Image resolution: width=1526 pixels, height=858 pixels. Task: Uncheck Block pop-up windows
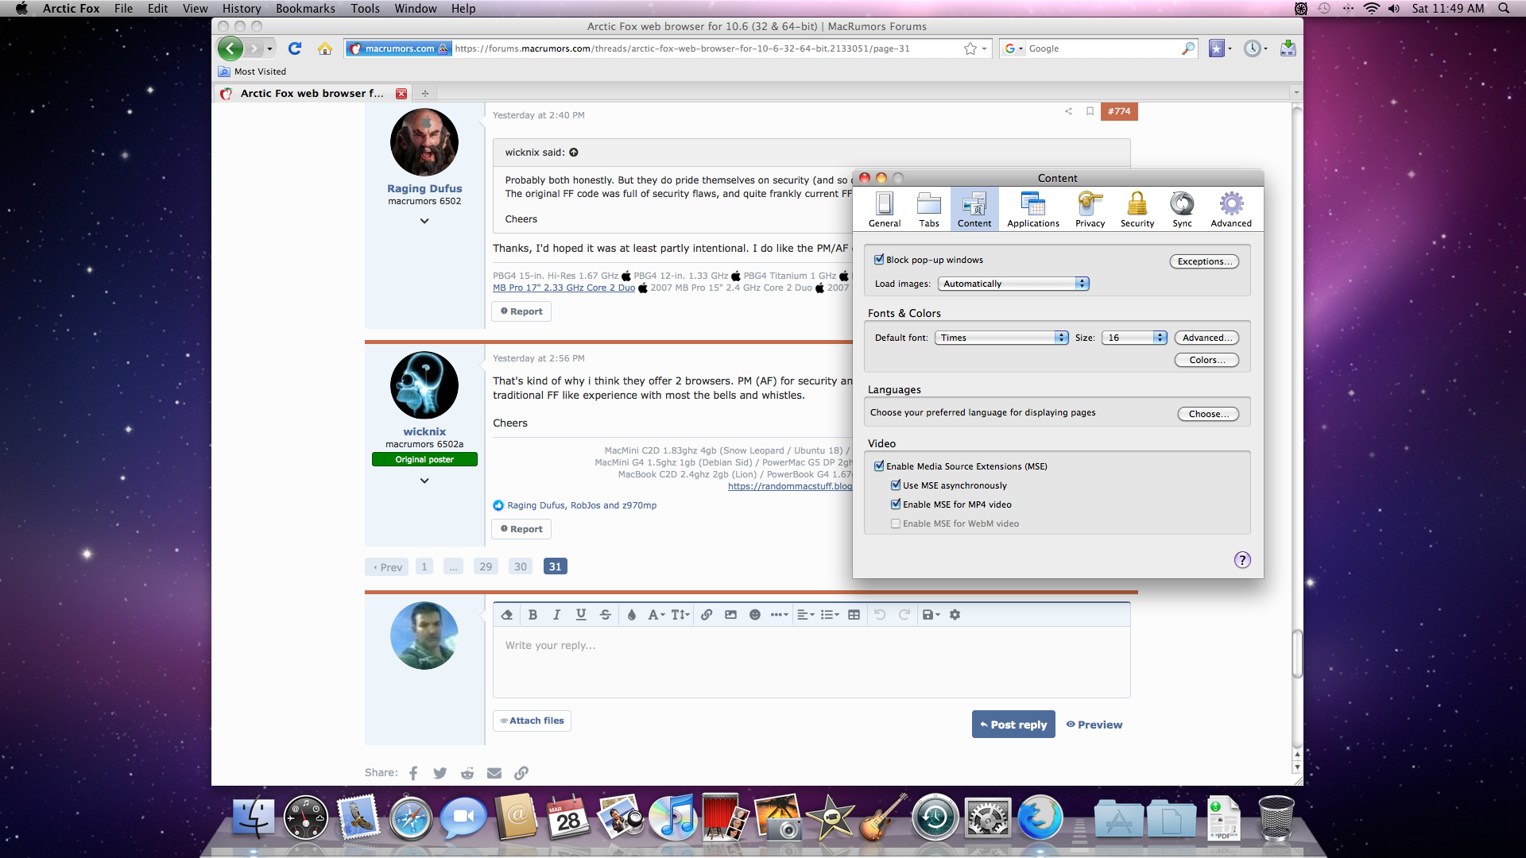(x=879, y=260)
